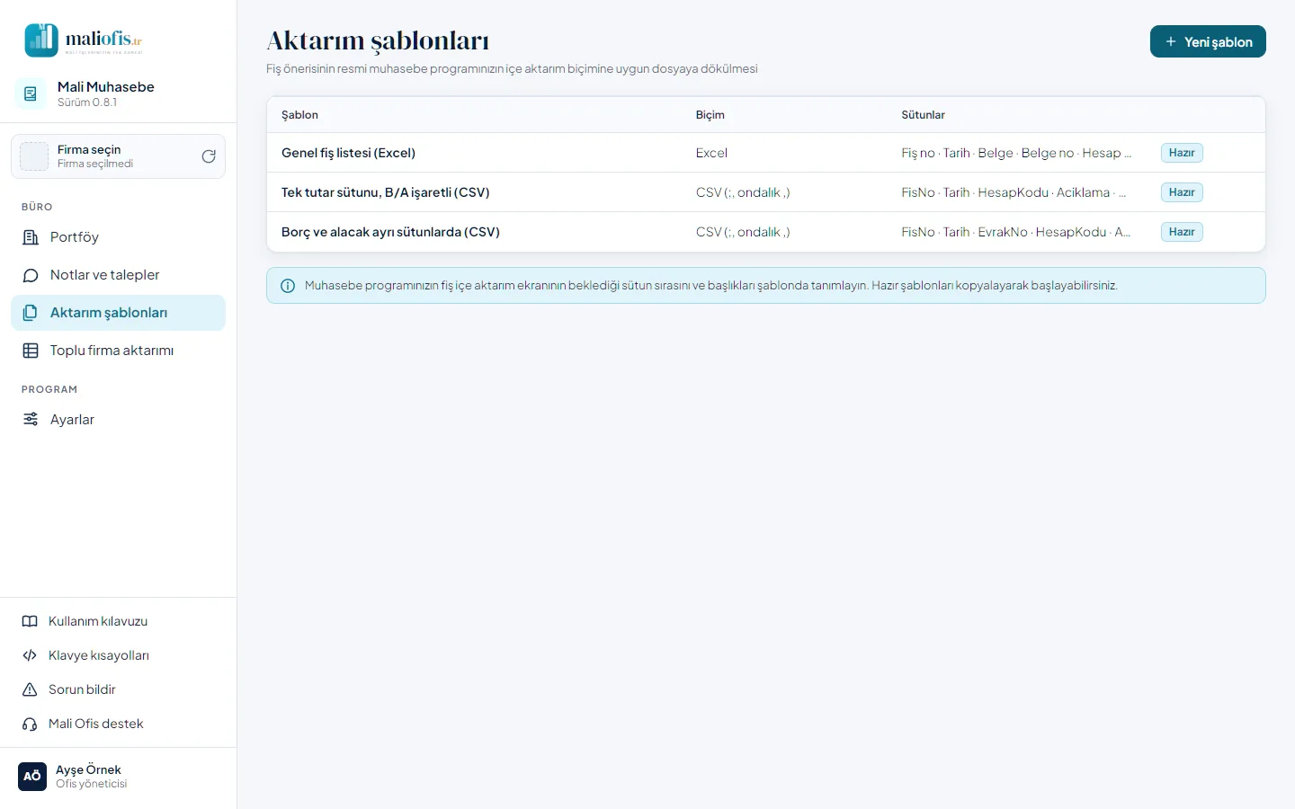This screenshot has height=809, width=1295.
Task: Open the Ayşe Örnek profile entry
Action: coord(118,777)
